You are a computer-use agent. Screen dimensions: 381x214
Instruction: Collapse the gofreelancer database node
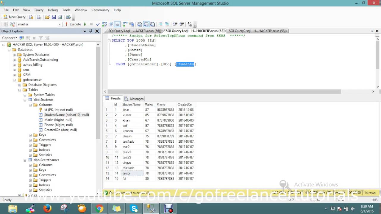[14, 80]
